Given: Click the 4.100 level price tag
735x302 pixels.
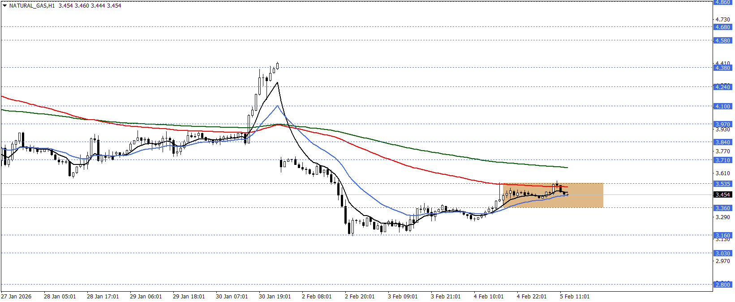Looking at the screenshot, I should pos(722,107).
